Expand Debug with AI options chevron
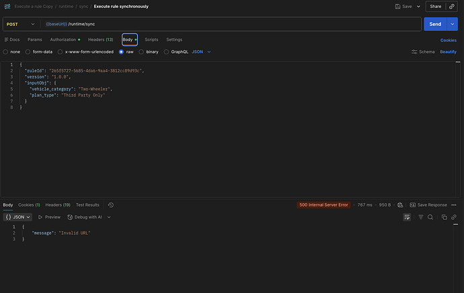 click(109, 217)
